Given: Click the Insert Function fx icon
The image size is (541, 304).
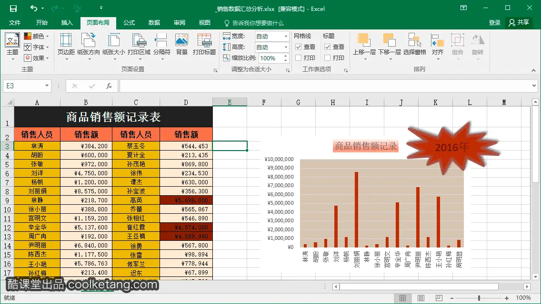Looking at the screenshot, I should point(109,85).
